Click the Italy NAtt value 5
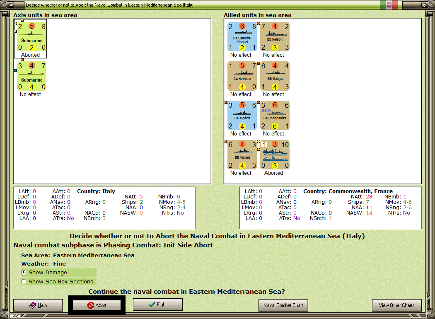435x319 pixels. coord(141,197)
